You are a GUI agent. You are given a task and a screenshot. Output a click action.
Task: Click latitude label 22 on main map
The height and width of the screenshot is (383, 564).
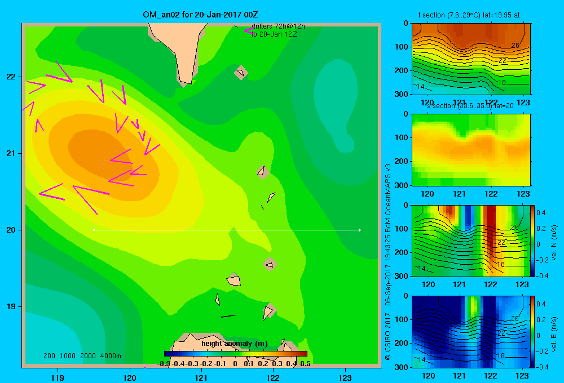(11, 77)
